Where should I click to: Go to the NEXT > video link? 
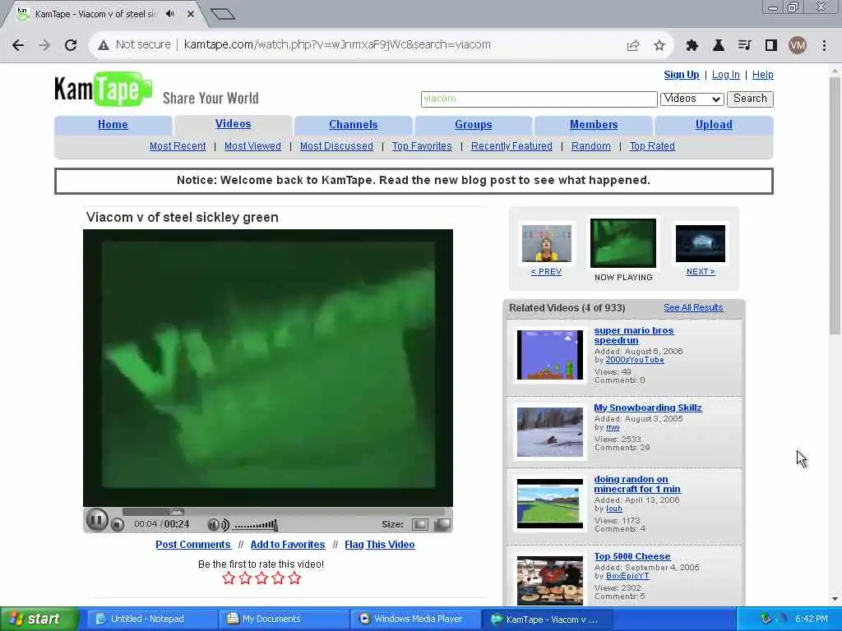(701, 271)
